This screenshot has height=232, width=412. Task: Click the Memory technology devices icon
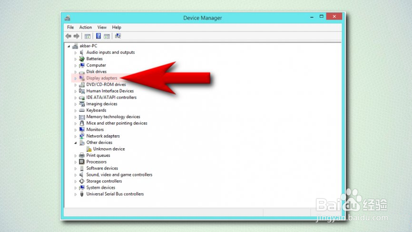tap(82, 117)
